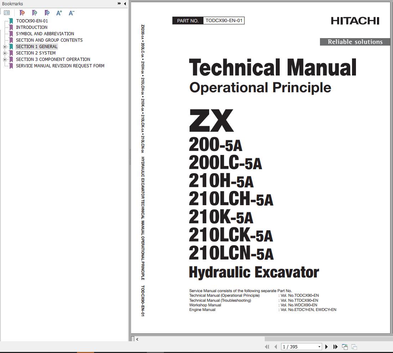Viewport: 393px width, 353px height.
Task: Click bookmark icon beside SECTION AND GROUP CONTENTS
Action: pyautogui.click(x=11, y=40)
